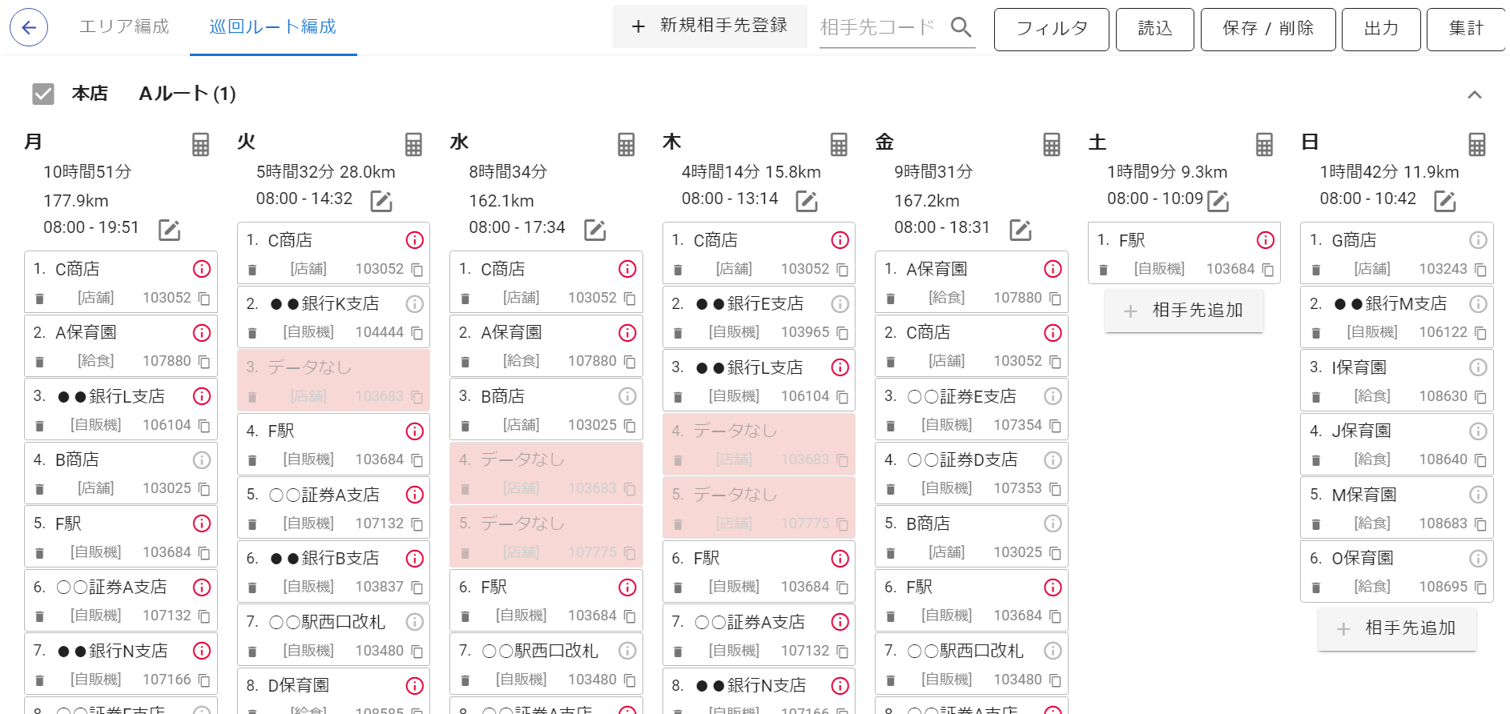Show info for Sunday J保育園
Image resolution: width=1510 pixels, height=714 pixels.
[1478, 431]
